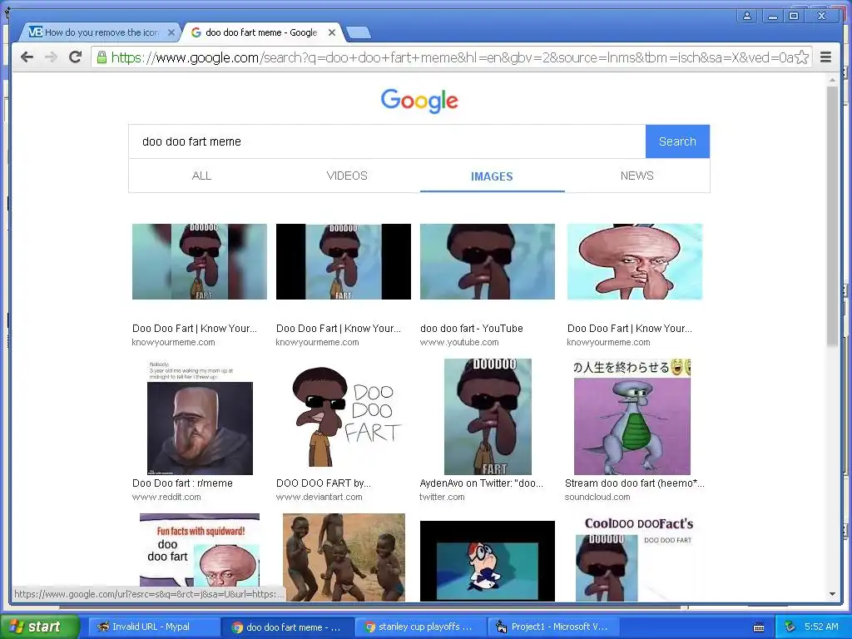Open the Windows start menu
This screenshot has height=639, width=852.
[x=39, y=627]
